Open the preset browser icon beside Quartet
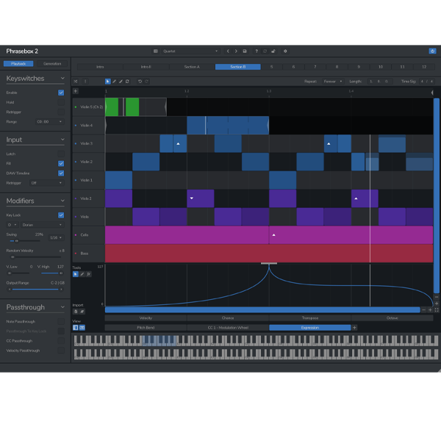 (156, 51)
